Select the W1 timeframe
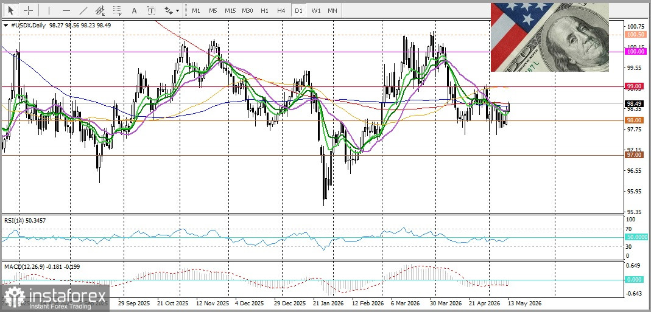 click(x=316, y=10)
